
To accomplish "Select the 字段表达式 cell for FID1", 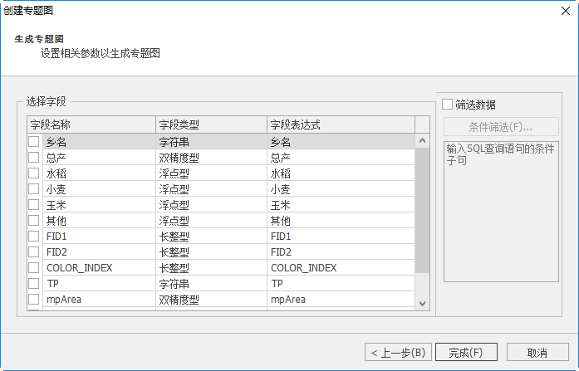I will click(x=341, y=237).
